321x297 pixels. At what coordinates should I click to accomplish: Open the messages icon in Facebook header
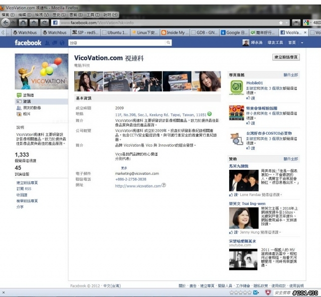55,43
